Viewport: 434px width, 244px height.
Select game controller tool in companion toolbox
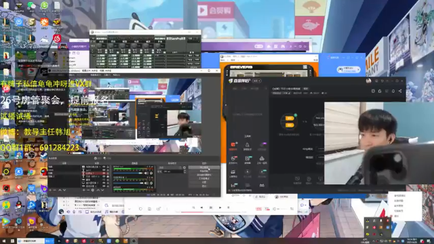(262, 186)
